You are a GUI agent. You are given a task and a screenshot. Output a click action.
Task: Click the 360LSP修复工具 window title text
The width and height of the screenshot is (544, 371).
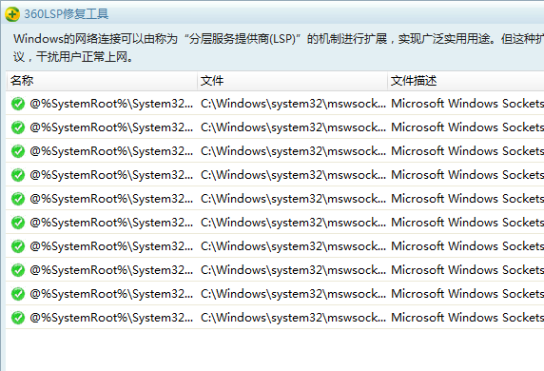(67, 14)
